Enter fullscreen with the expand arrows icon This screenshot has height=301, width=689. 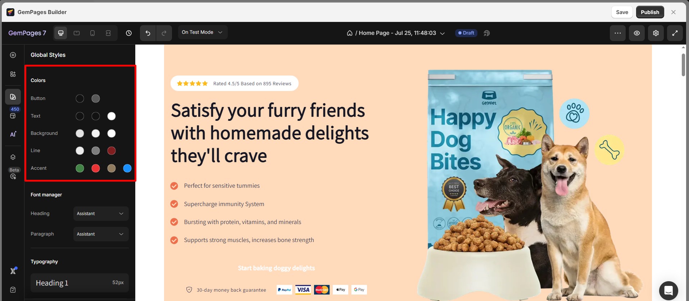tap(675, 33)
